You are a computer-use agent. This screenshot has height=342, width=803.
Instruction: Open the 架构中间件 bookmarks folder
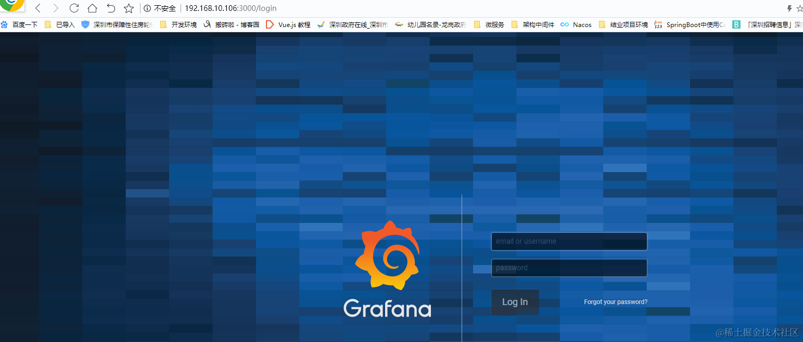point(533,24)
